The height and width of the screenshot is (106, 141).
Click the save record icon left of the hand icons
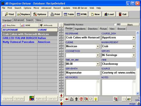pyautogui.click(x=115, y=99)
